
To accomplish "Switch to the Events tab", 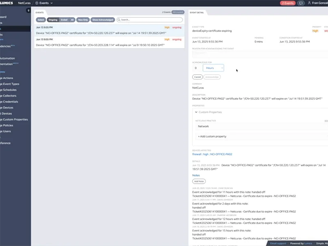I will pyautogui.click(x=39, y=13).
